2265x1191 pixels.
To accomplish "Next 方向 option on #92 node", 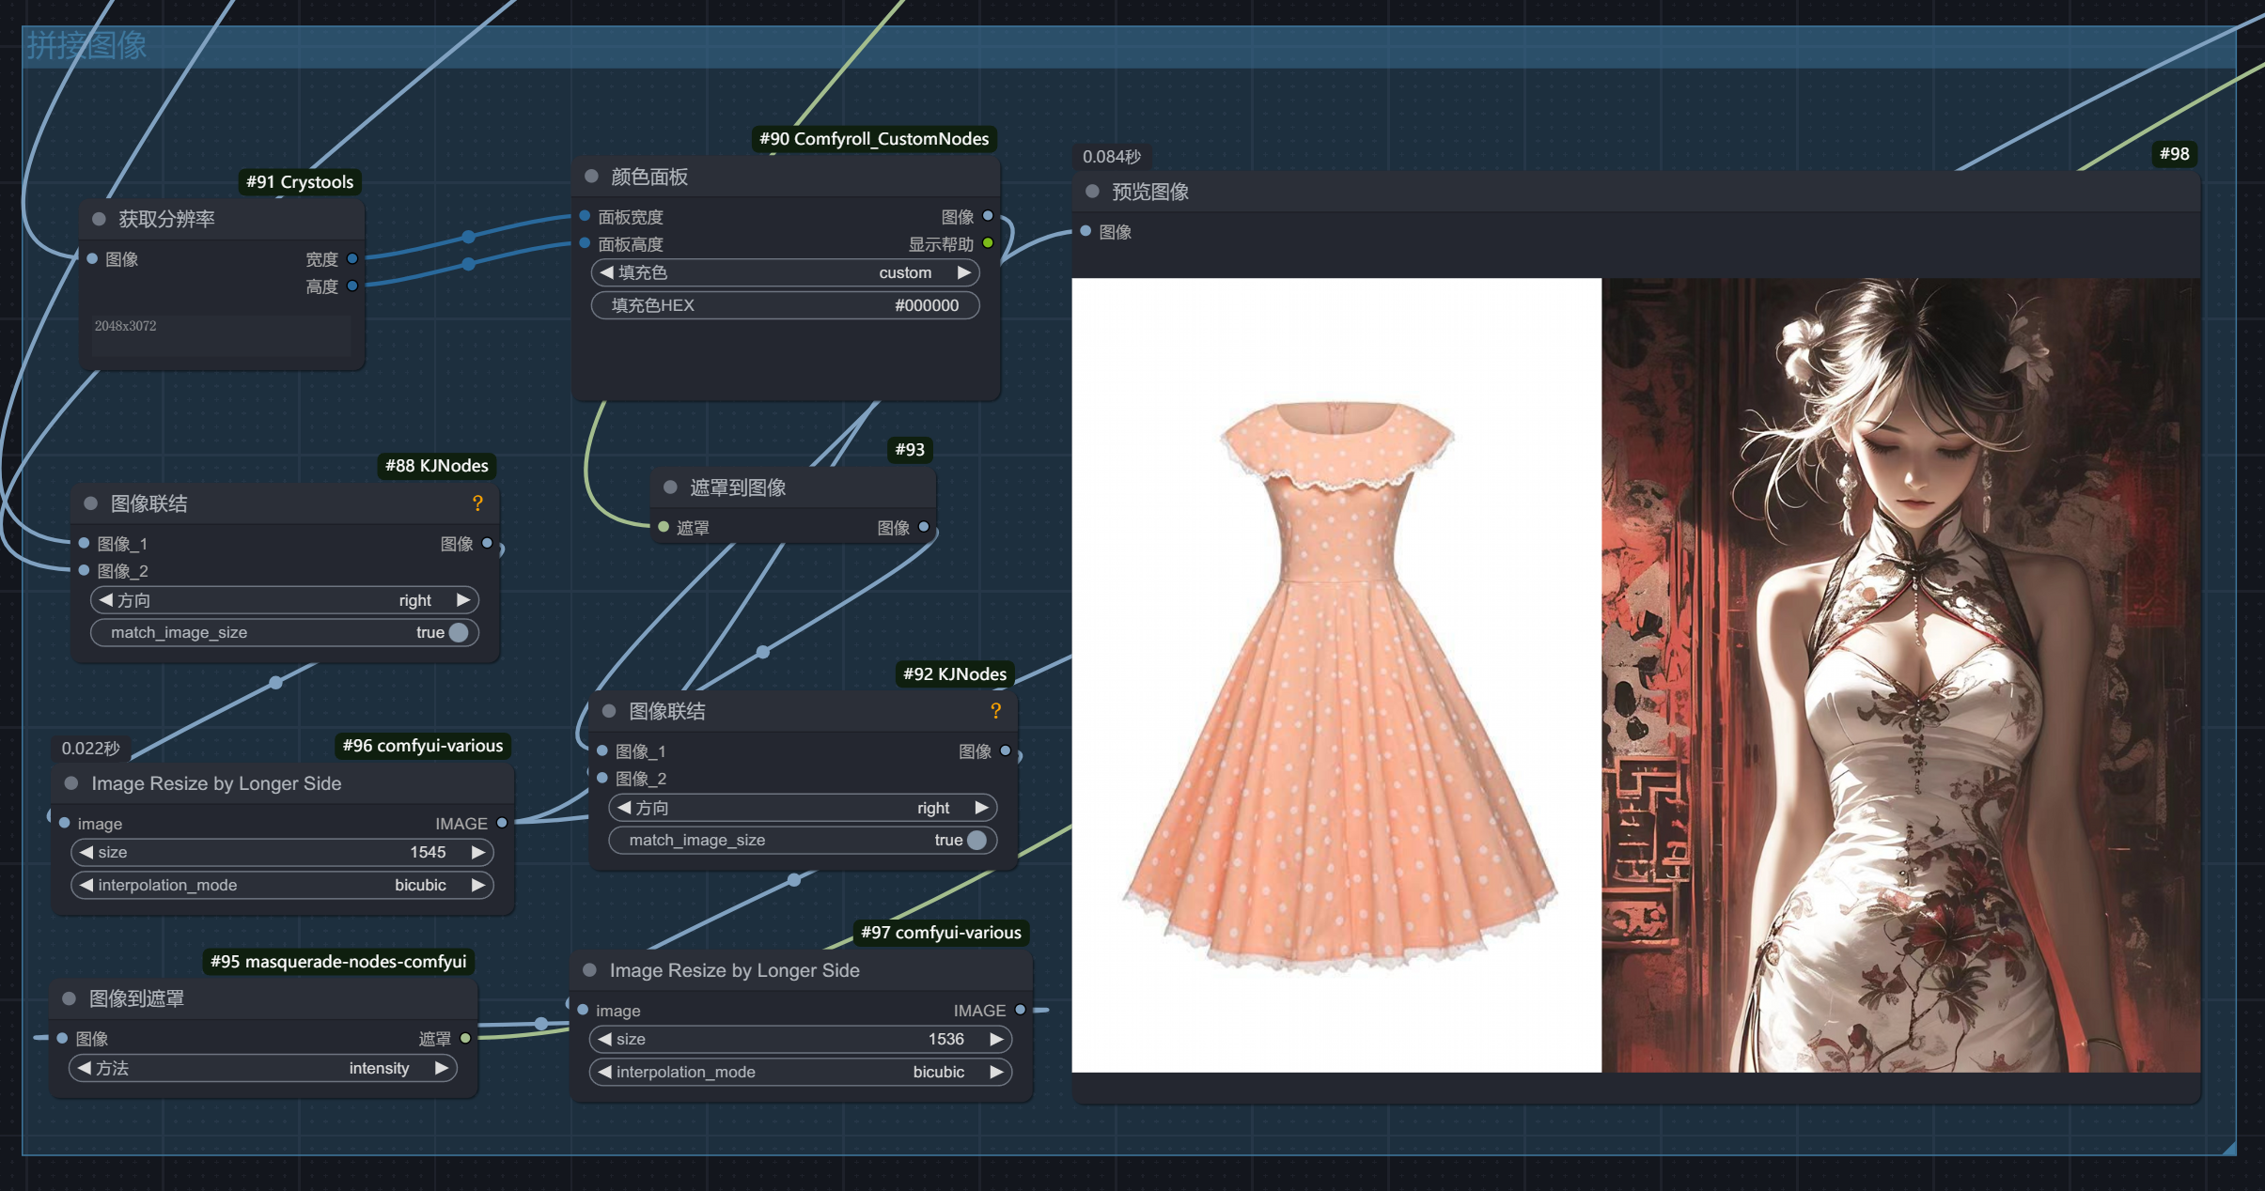I will [981, 808].
